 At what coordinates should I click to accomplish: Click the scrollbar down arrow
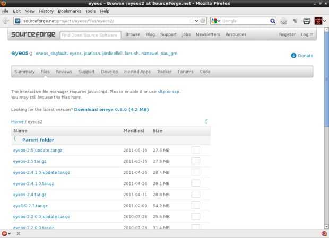[326, 226]
